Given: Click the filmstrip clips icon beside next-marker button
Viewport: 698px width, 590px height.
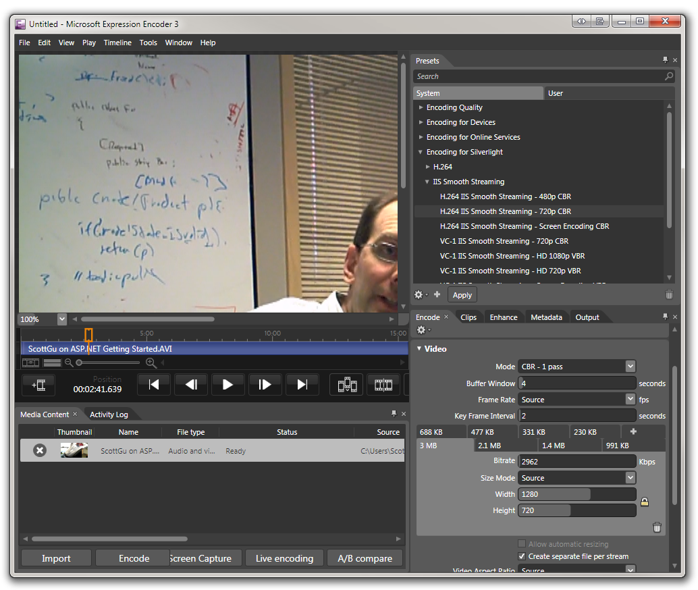Looking at the screenshot, I should tap(347, 385).
